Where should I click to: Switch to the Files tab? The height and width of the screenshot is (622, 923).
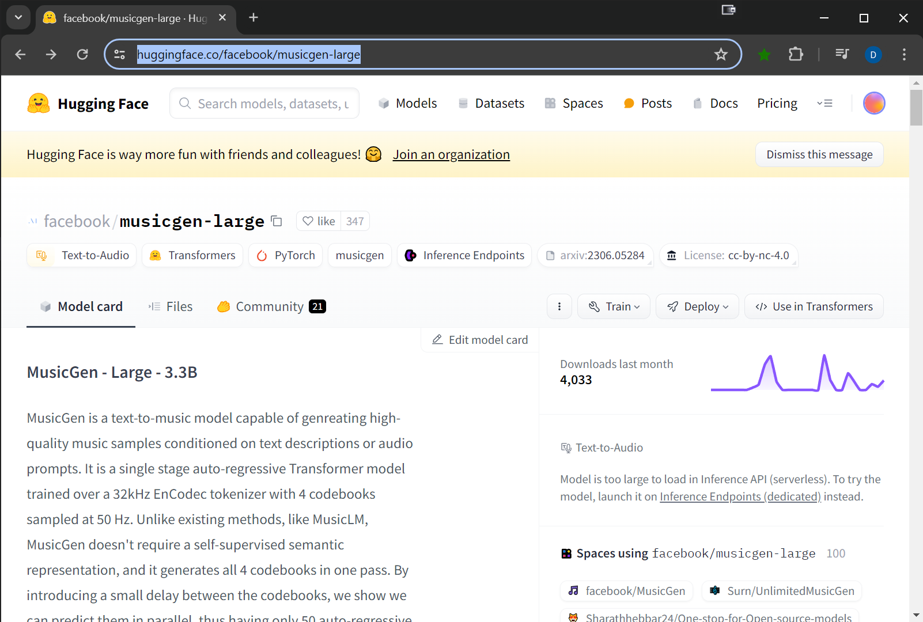click(x=171, y=306)
